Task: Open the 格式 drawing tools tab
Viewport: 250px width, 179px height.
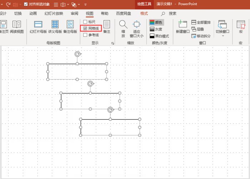Action: click(144, 14)
